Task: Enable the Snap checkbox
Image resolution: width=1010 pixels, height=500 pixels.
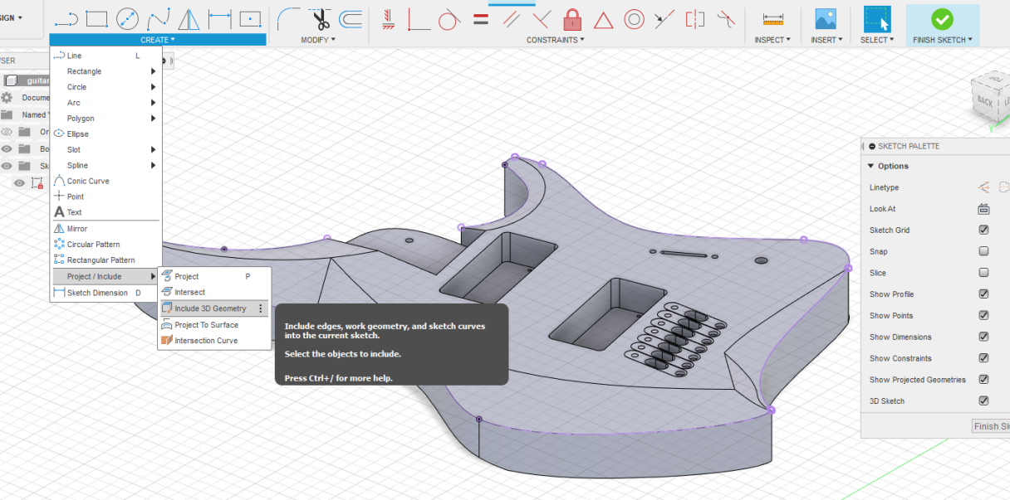Action: click(x=983, y=251)
